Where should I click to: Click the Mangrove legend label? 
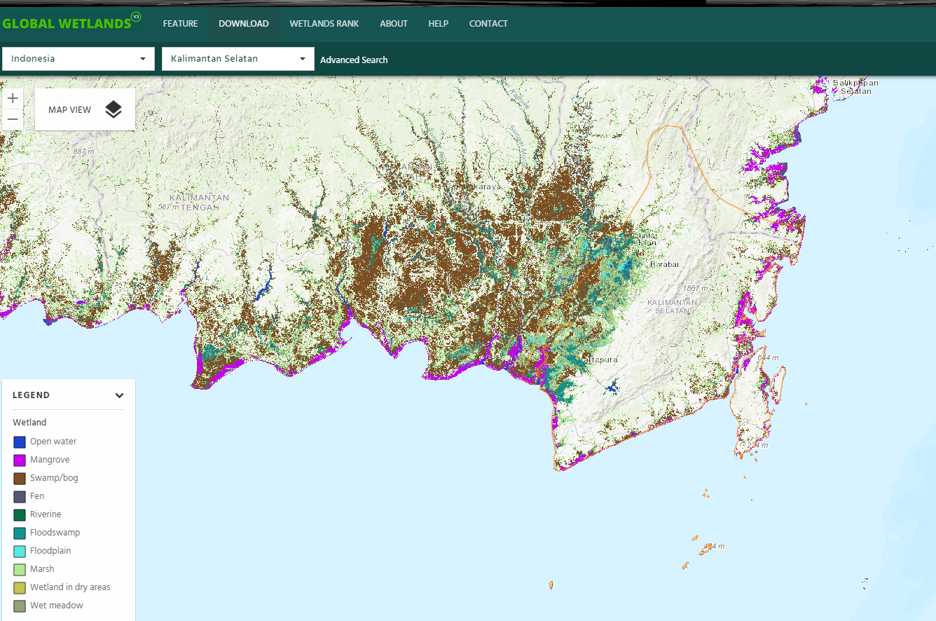[50, 460]
